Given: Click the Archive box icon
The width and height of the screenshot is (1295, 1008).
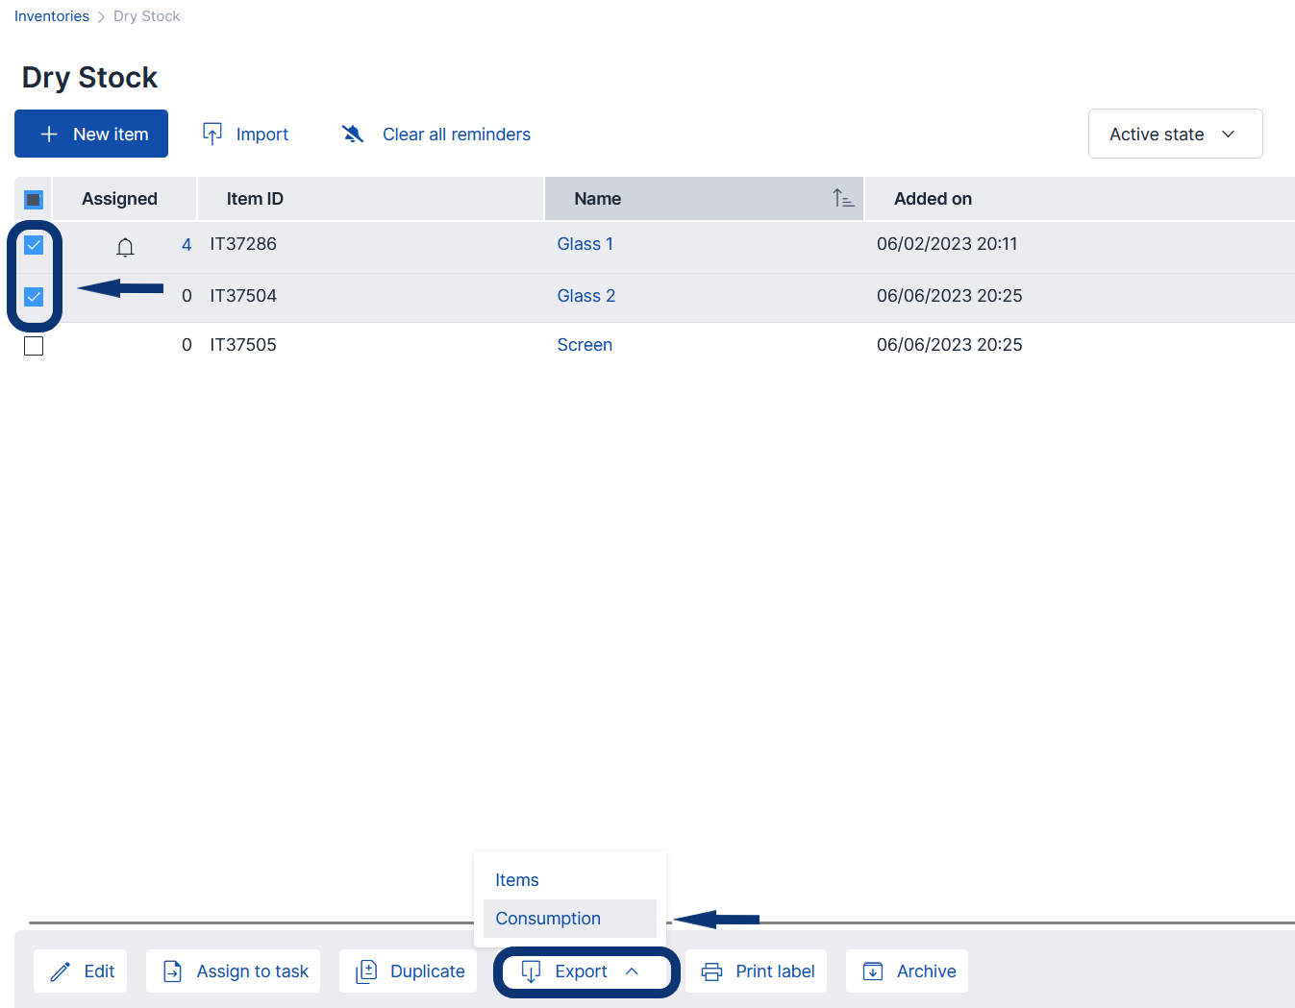Looking at the screenshot, I should [x=873, y=971].
